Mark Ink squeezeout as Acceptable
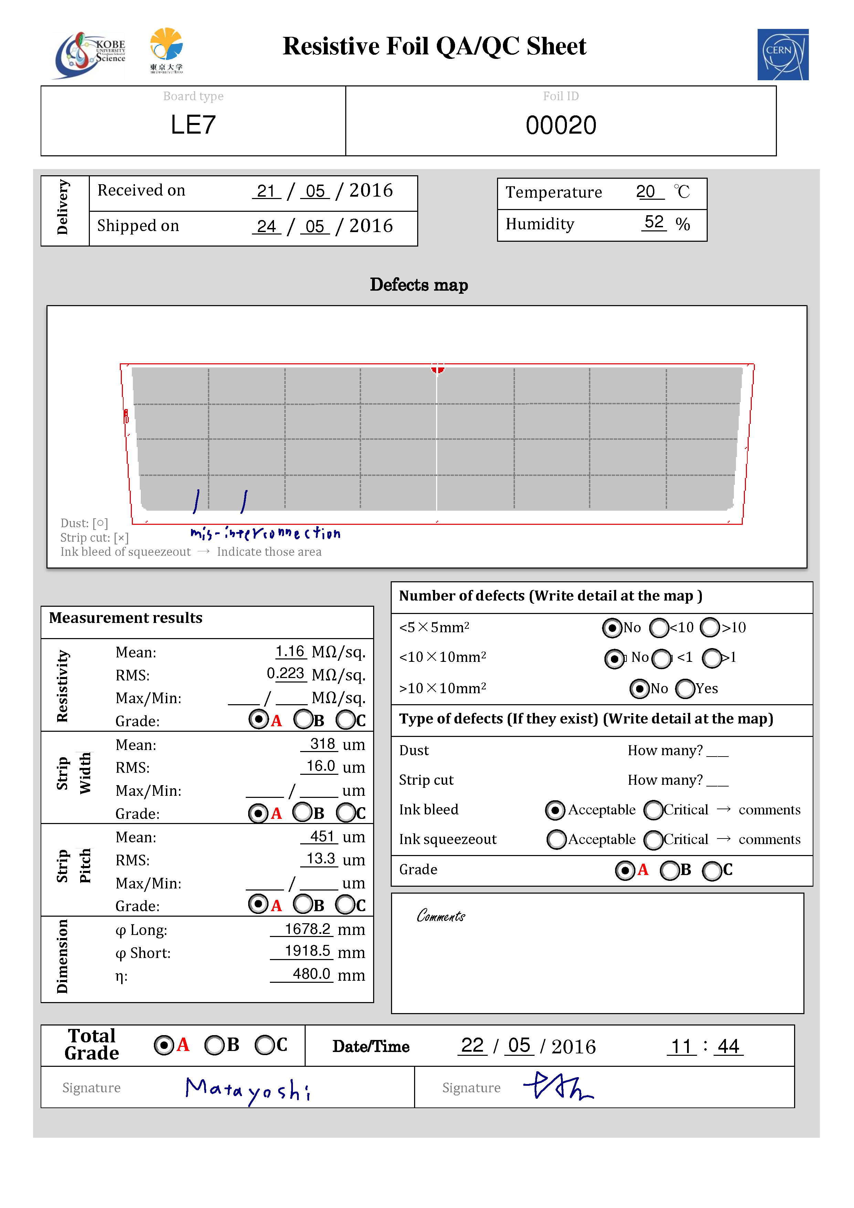The width and height of the screenshot is (854, 1208). pos(557,840)
